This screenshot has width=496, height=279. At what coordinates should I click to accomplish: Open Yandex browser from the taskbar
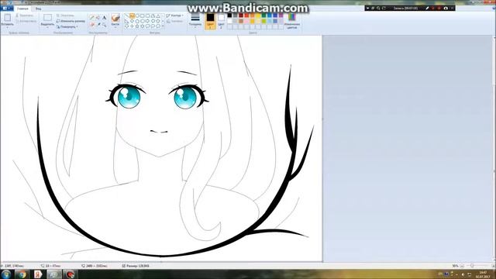38,274
